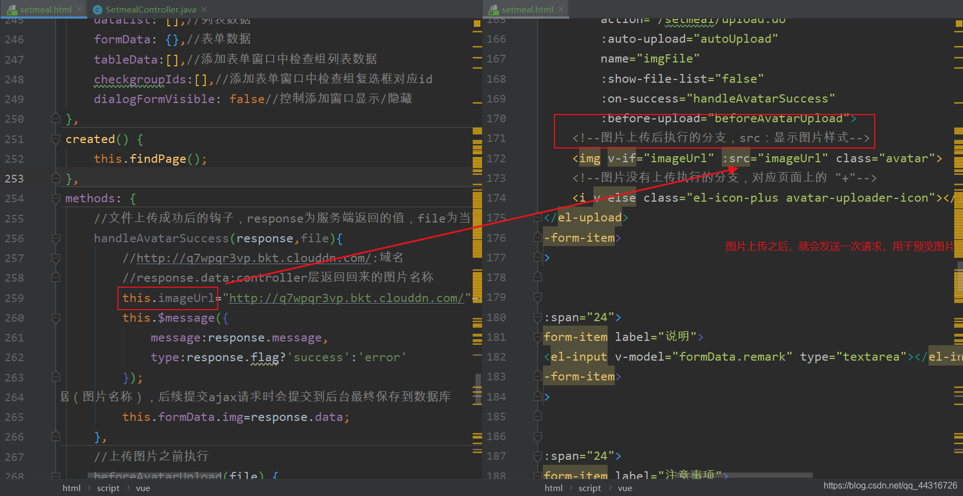Click line number 182 in right gutter
The width and height of the screenshot is (963, 496).
click(496, 357)
